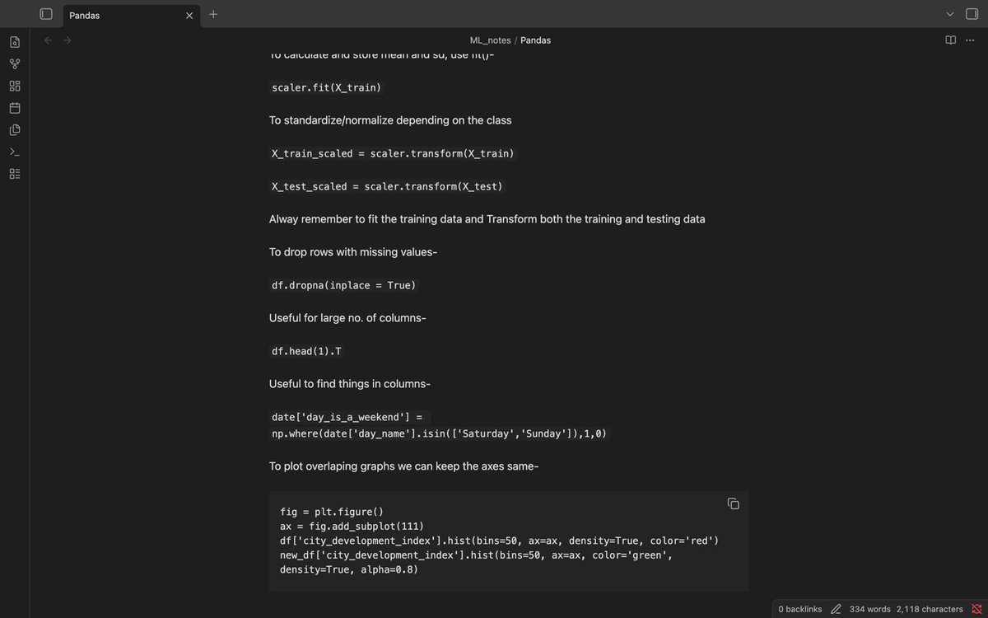Image resolution: width=988 pixels, height=618 pixels.
Task: Click scaler.fit(X_train) code line
Action: (x=327, y=87)
